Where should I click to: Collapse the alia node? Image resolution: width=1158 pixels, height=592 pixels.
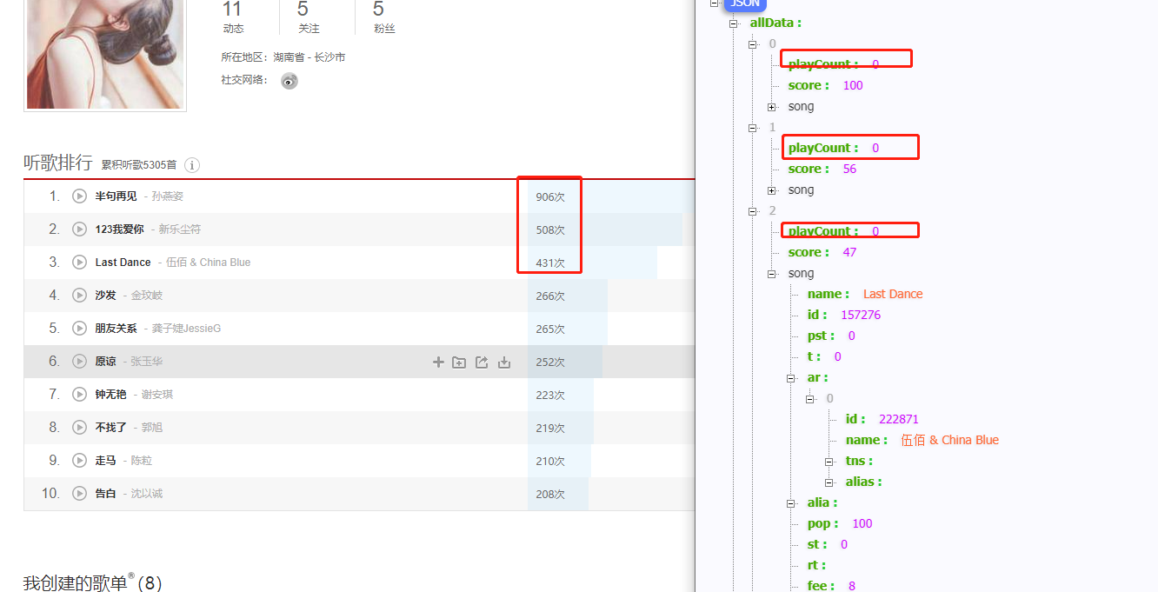click(791, 503)
